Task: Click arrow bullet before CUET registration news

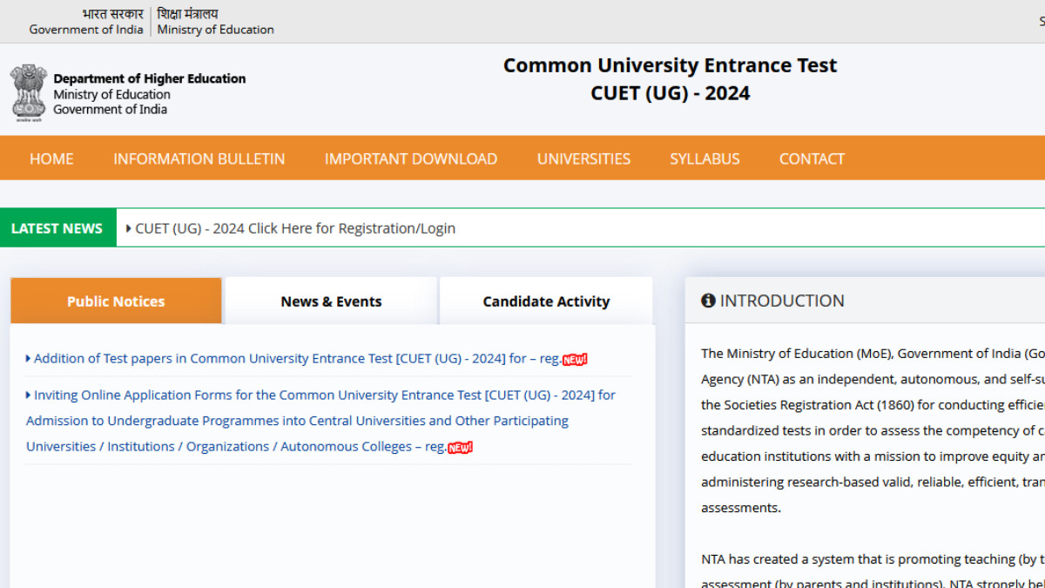Action: click(x=129, y=228)
